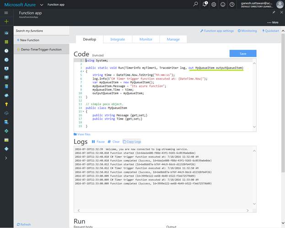Toggle the hamburger menu in left sidebar

[6, 13]
